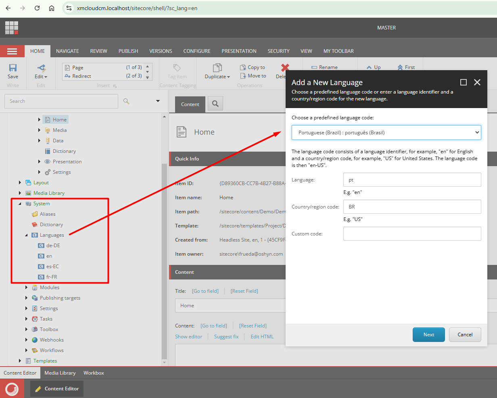497x398 pixels.
Task: Open the Sitecore launchpad grid icon
Action: click(12, 28)
